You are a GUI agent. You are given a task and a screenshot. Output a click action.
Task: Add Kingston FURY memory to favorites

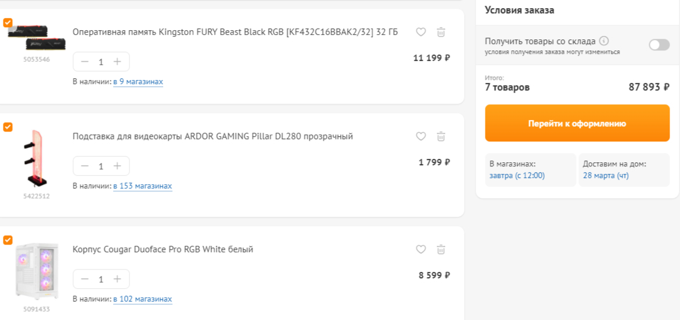coord(421,32)
